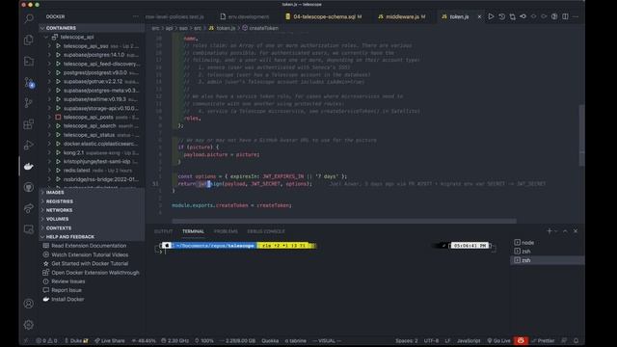Switch to the row-level-policies.test.js tab

174,17
